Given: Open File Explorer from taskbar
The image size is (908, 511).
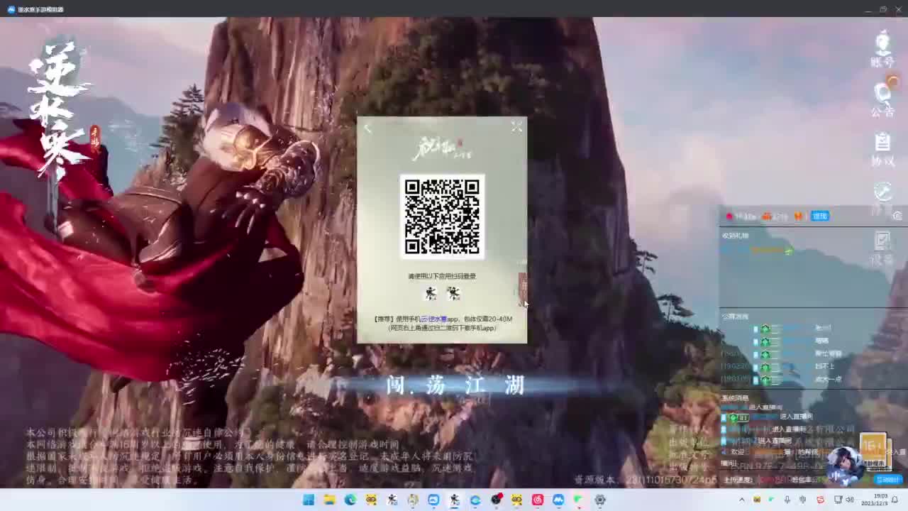Looking at the screenshot, I should tap(329, 500).
